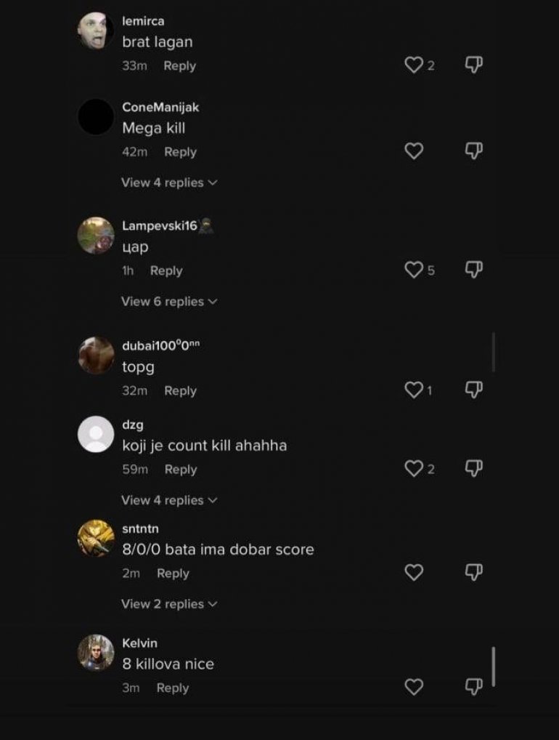Like ConeManijak's "Mega kill" comment
Viewport: 559px width, 740px height.
coord(414,151)
